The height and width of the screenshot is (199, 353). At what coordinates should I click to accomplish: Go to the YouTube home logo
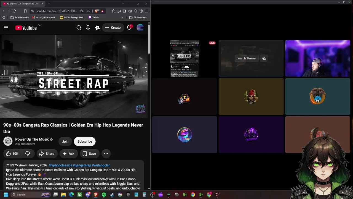click(26, 28)
